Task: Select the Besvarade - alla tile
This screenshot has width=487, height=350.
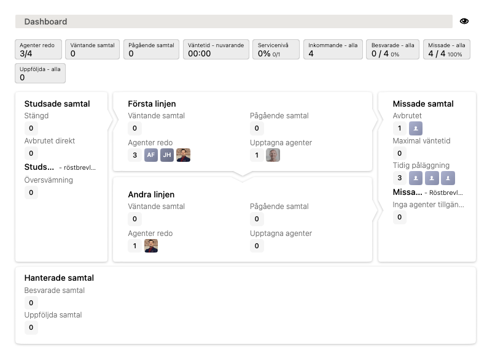Action: (393, 50)
